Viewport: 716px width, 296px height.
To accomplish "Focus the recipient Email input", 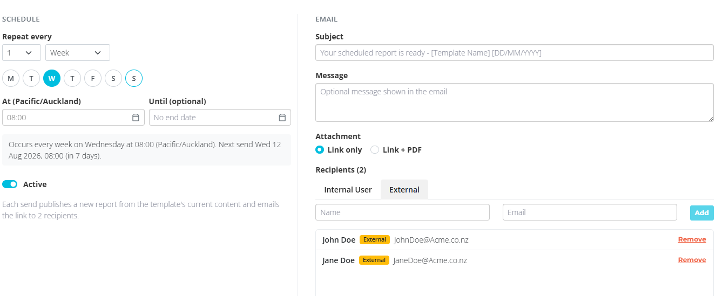I will point(590,212).
